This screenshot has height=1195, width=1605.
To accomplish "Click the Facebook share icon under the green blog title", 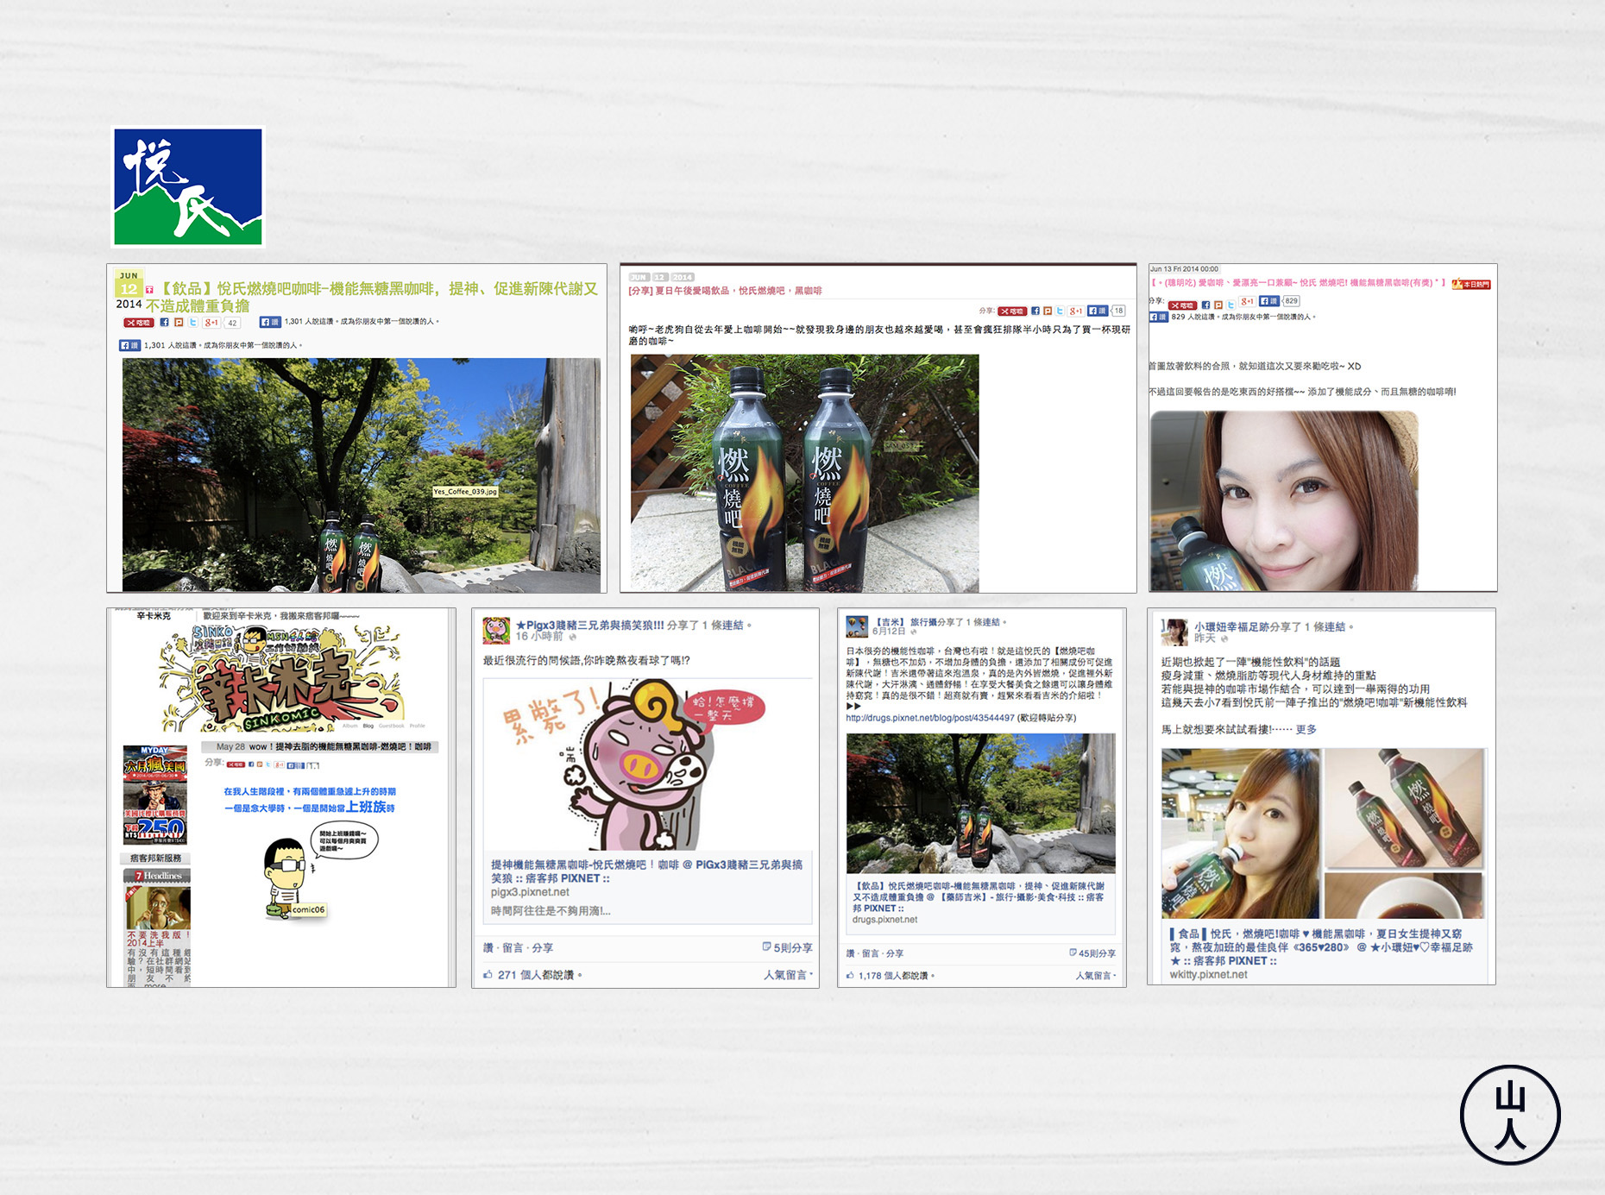I will point(164,323).
